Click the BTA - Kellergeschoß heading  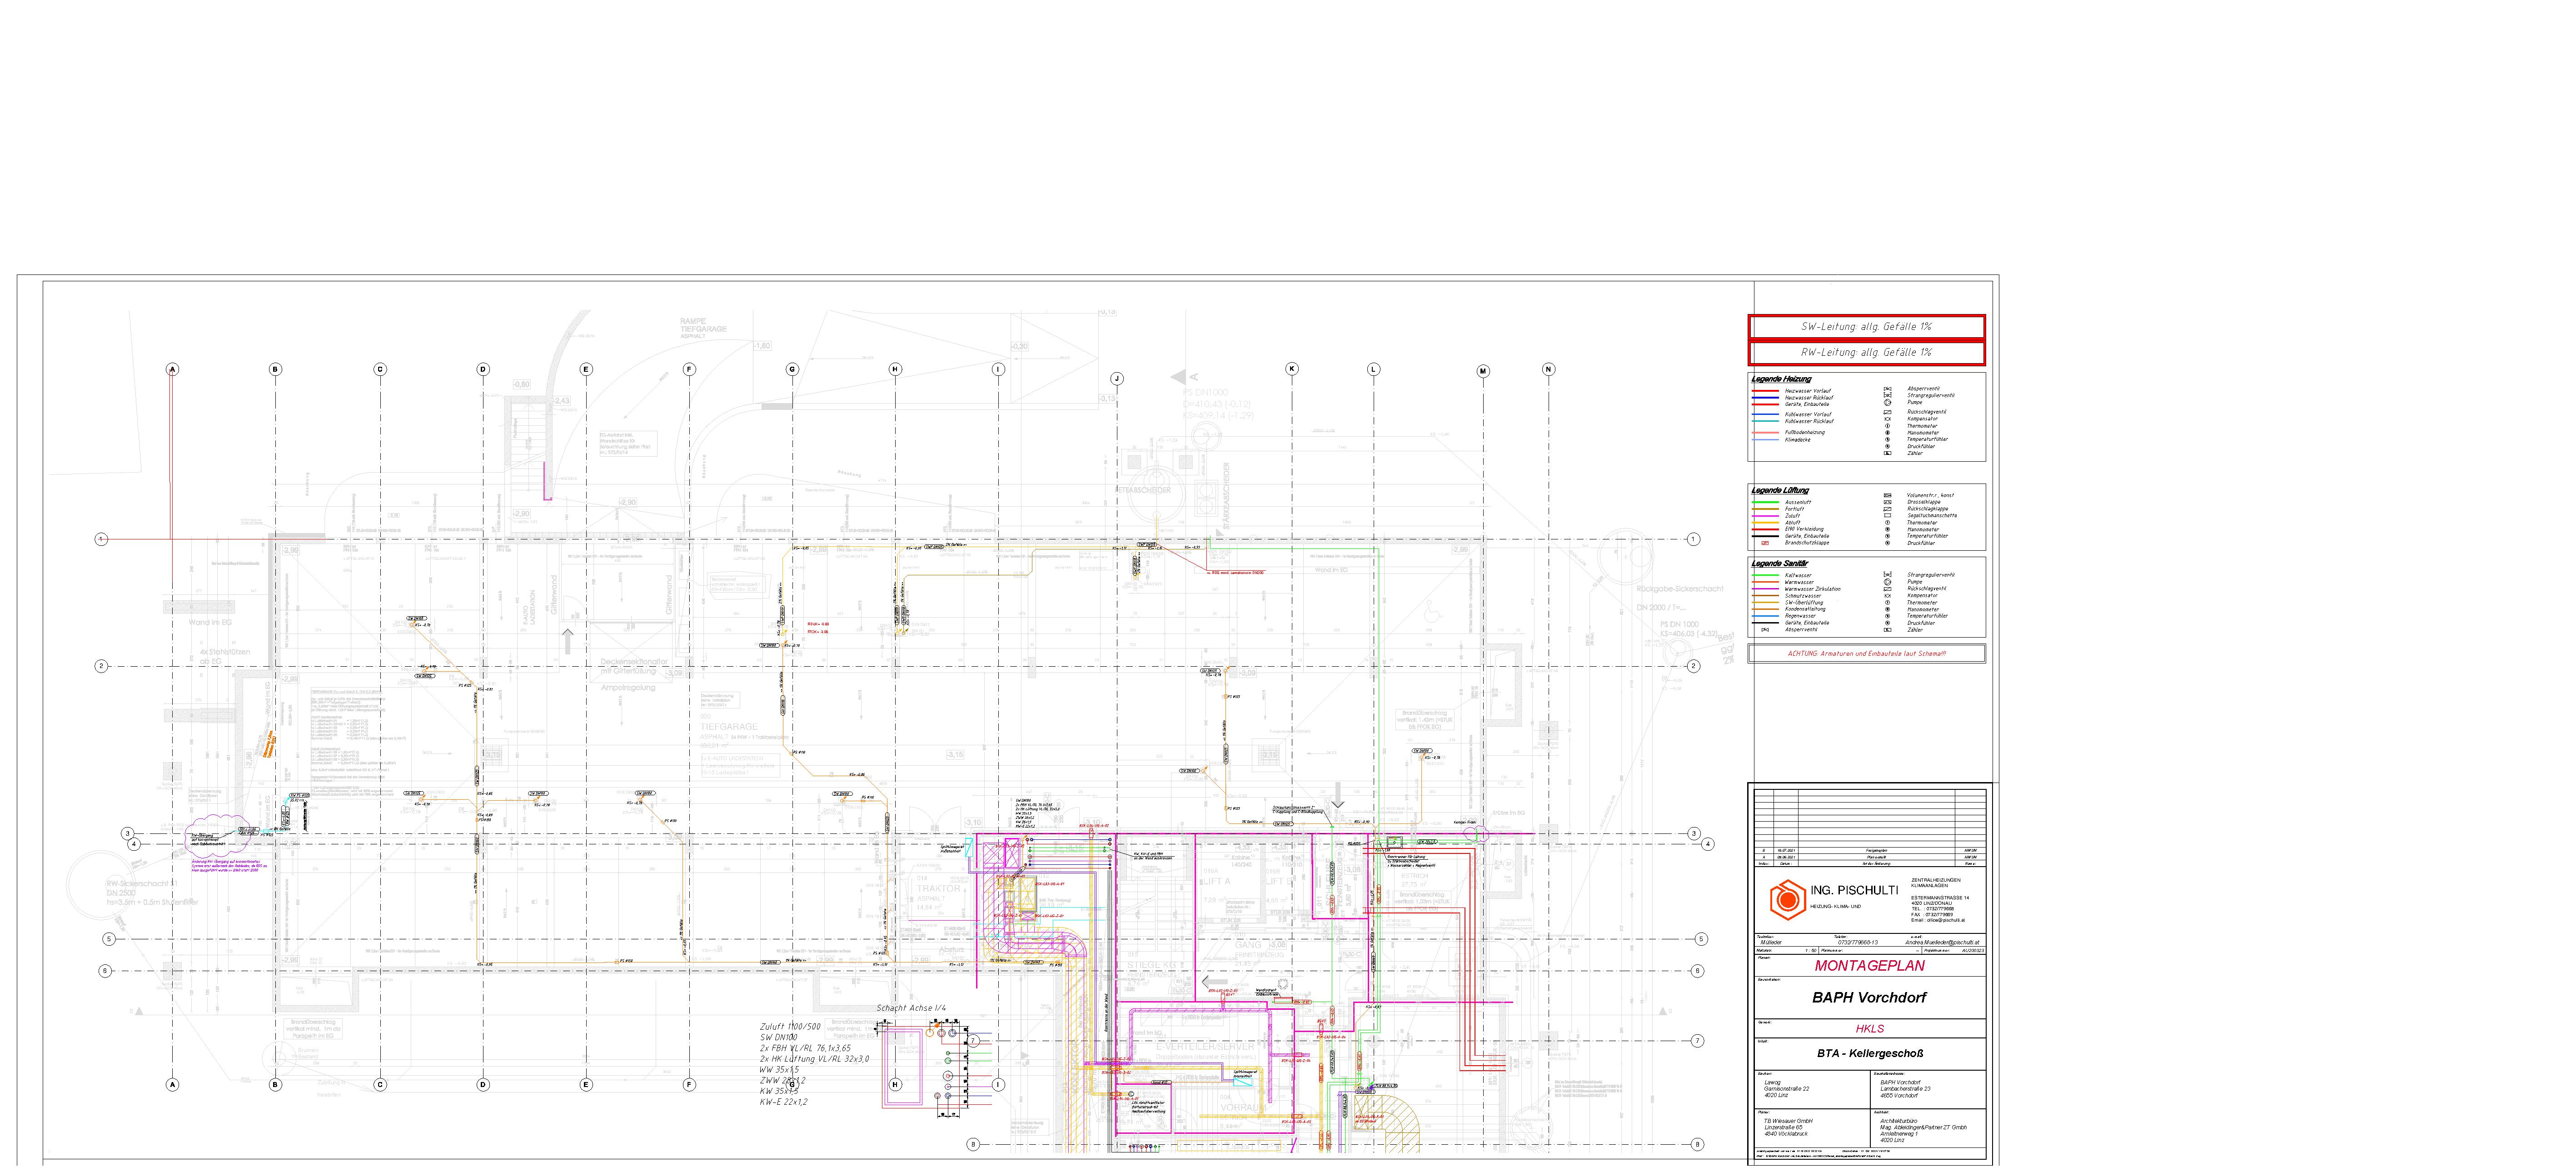(x=1869, y=1054)
